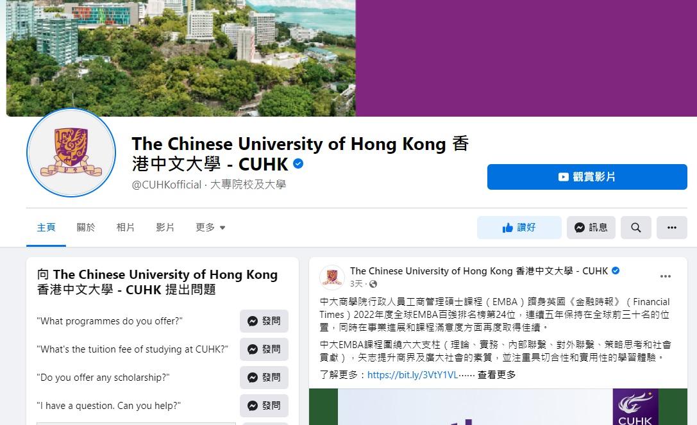
Task: Ask "What programmes do you offer?" via 發問
Action: pyautogui.click(x=264, y=321)
